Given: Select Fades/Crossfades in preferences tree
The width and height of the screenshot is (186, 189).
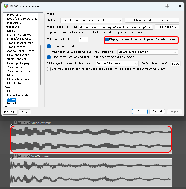Looking at the screenshot, I should pyautogui.click(x=19, y=39).
